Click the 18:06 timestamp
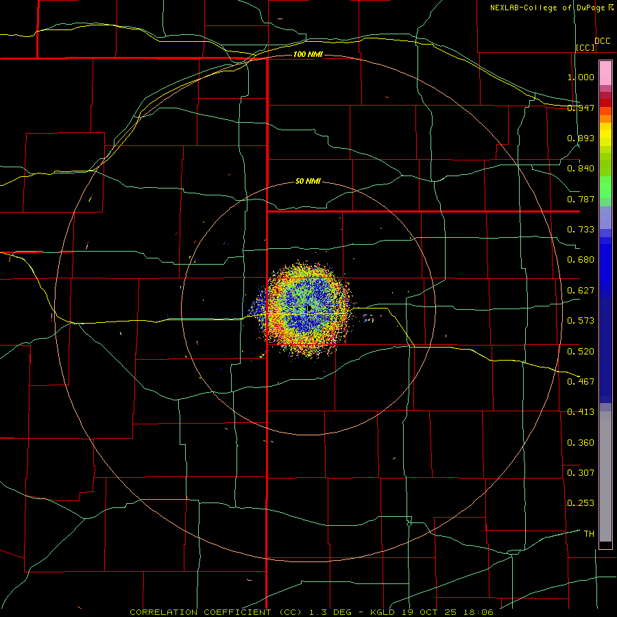Viewport: 617px width, 617px height. tap(478, 612)
